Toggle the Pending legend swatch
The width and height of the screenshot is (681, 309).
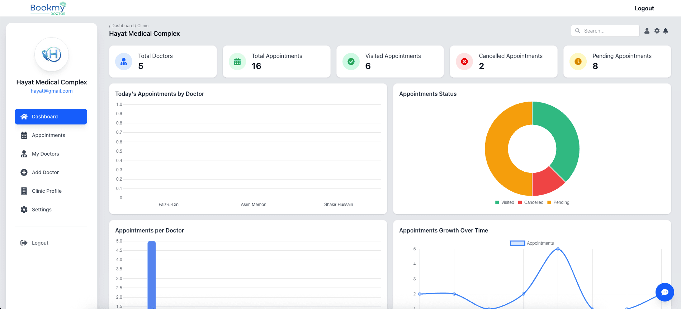(x=549, y=202)
